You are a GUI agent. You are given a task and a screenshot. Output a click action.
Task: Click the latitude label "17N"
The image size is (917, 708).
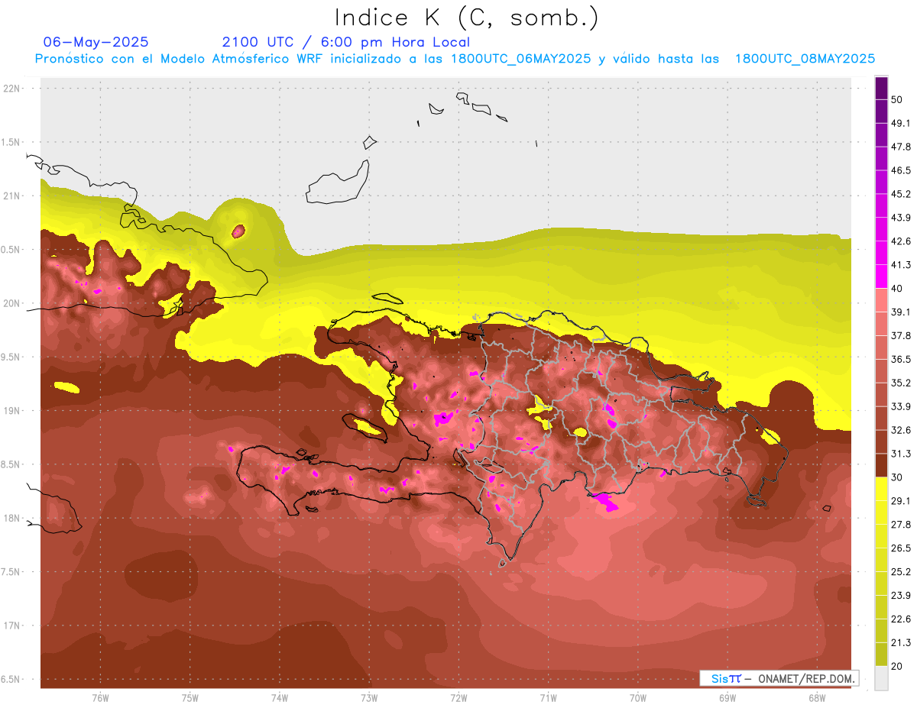click(12, 626)
